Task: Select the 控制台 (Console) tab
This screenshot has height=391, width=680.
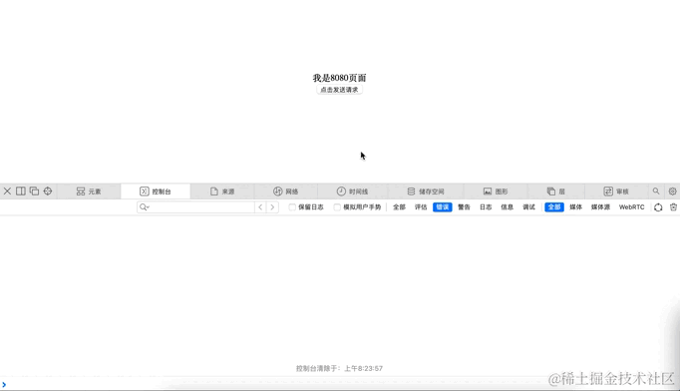Action: point(156,192)
